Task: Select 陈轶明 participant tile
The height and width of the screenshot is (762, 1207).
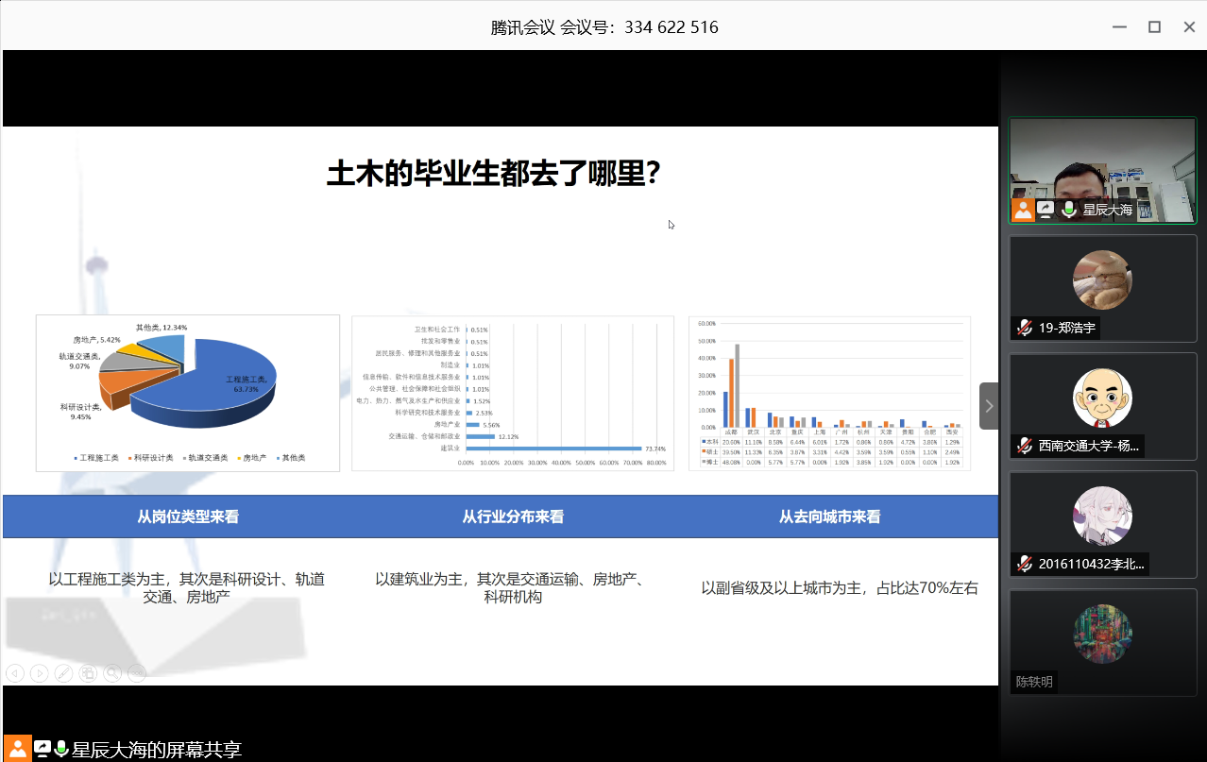Action: coord(1102,642)
